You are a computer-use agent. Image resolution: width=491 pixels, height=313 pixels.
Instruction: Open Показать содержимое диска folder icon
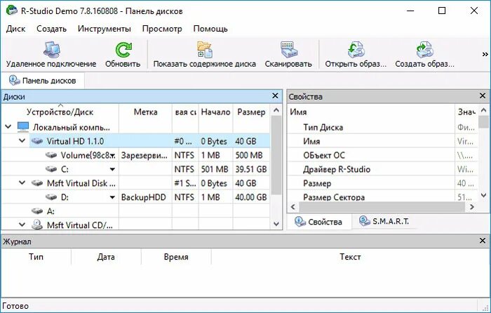(x=205, y=50)
